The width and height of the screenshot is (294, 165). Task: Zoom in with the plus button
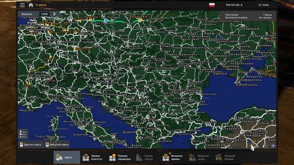(273, 146)
